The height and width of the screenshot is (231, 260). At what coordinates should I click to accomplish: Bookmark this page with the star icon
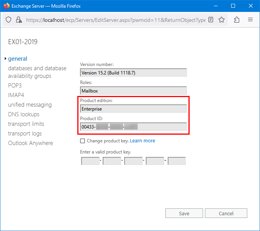[222, 20]
